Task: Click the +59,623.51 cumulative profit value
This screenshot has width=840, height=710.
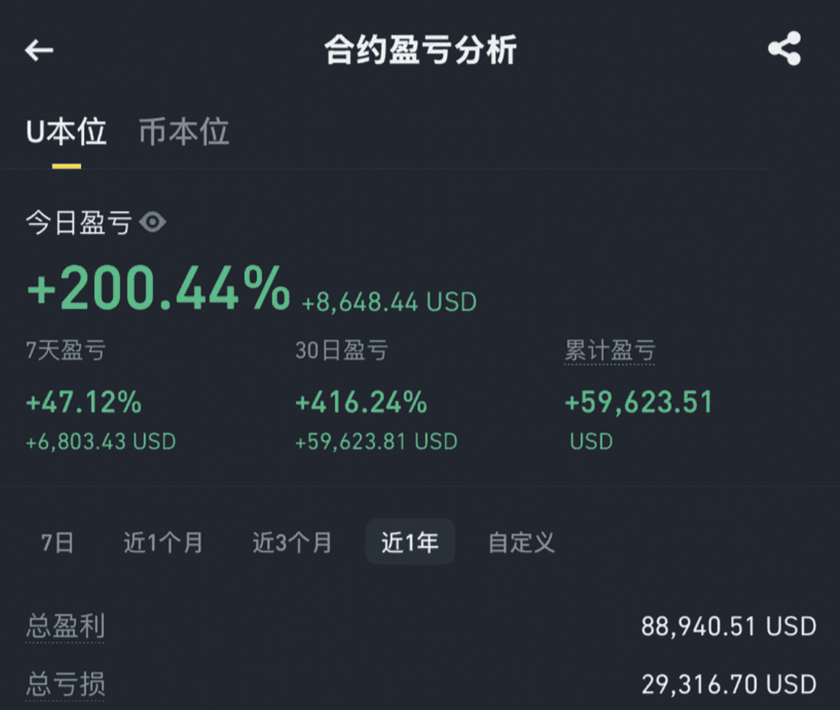Action: (639, 402)
